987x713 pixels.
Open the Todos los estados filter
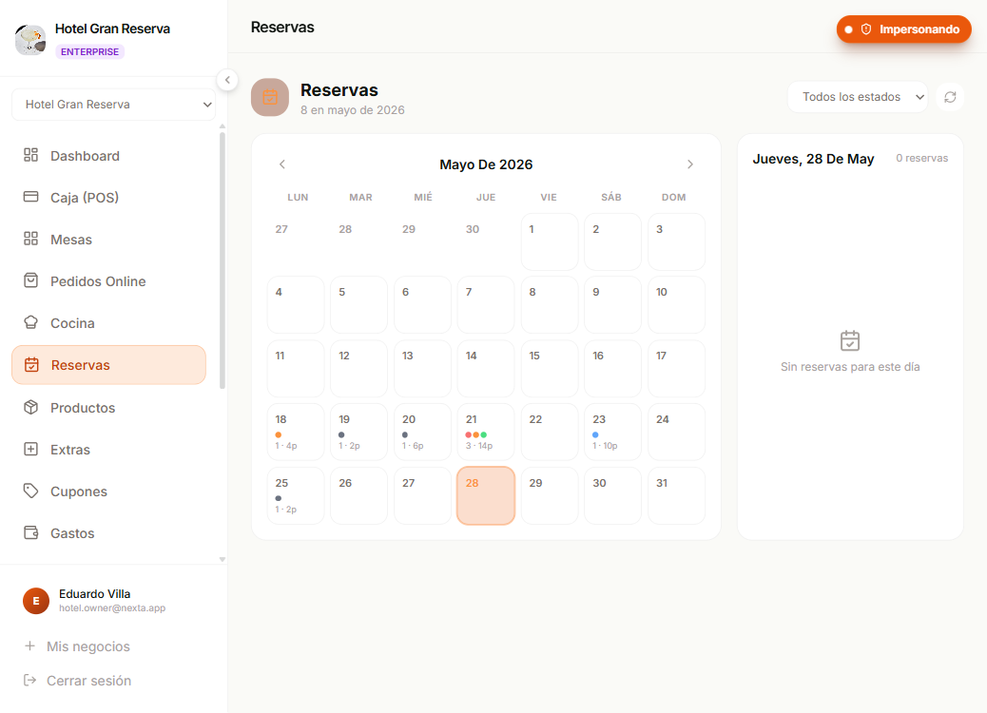pyautogui.click(x=858, y=97)
